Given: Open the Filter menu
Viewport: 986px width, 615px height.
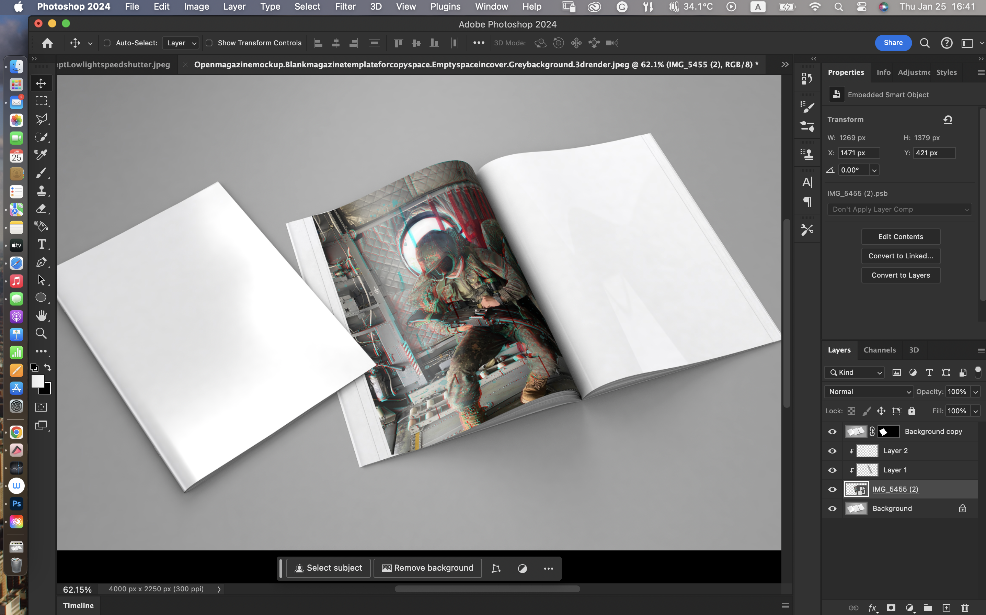Looking at the screenshot, I should tap(345, 7).
